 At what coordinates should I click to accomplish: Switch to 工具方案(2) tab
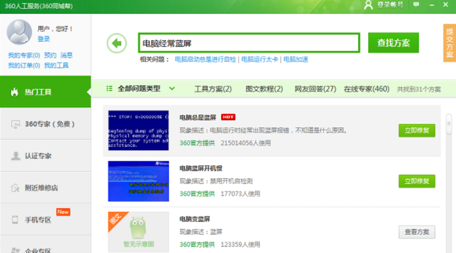pyautogui.click(x=213, y=89)
